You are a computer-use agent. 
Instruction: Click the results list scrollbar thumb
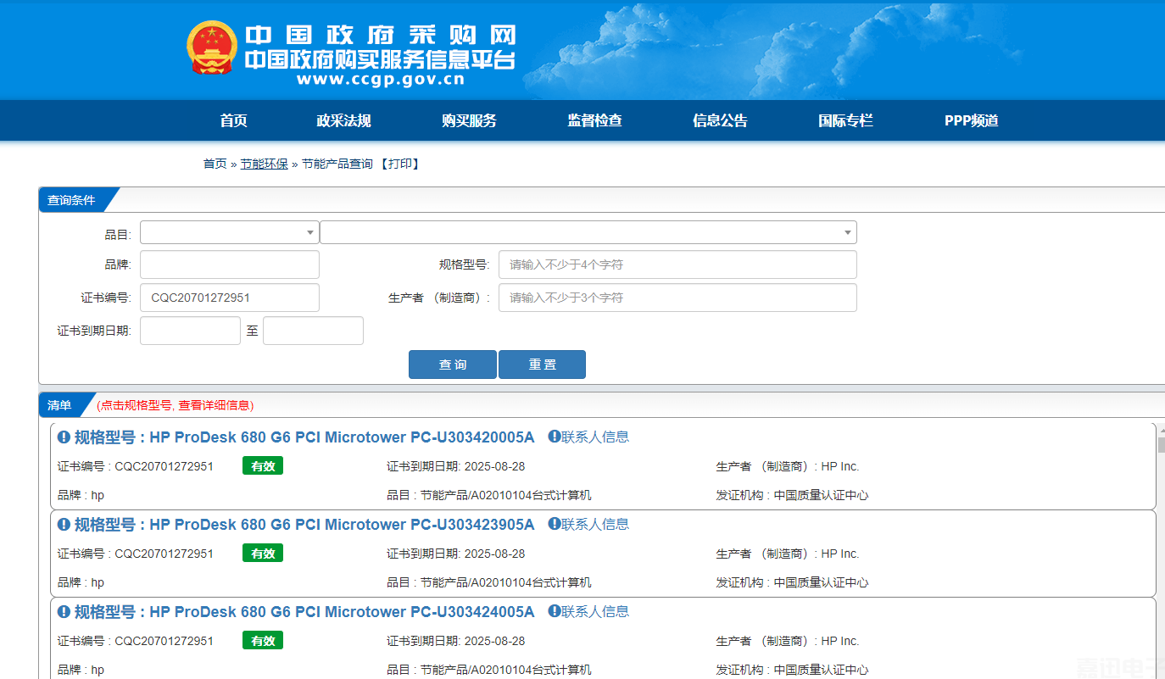tap(1161, 445)
